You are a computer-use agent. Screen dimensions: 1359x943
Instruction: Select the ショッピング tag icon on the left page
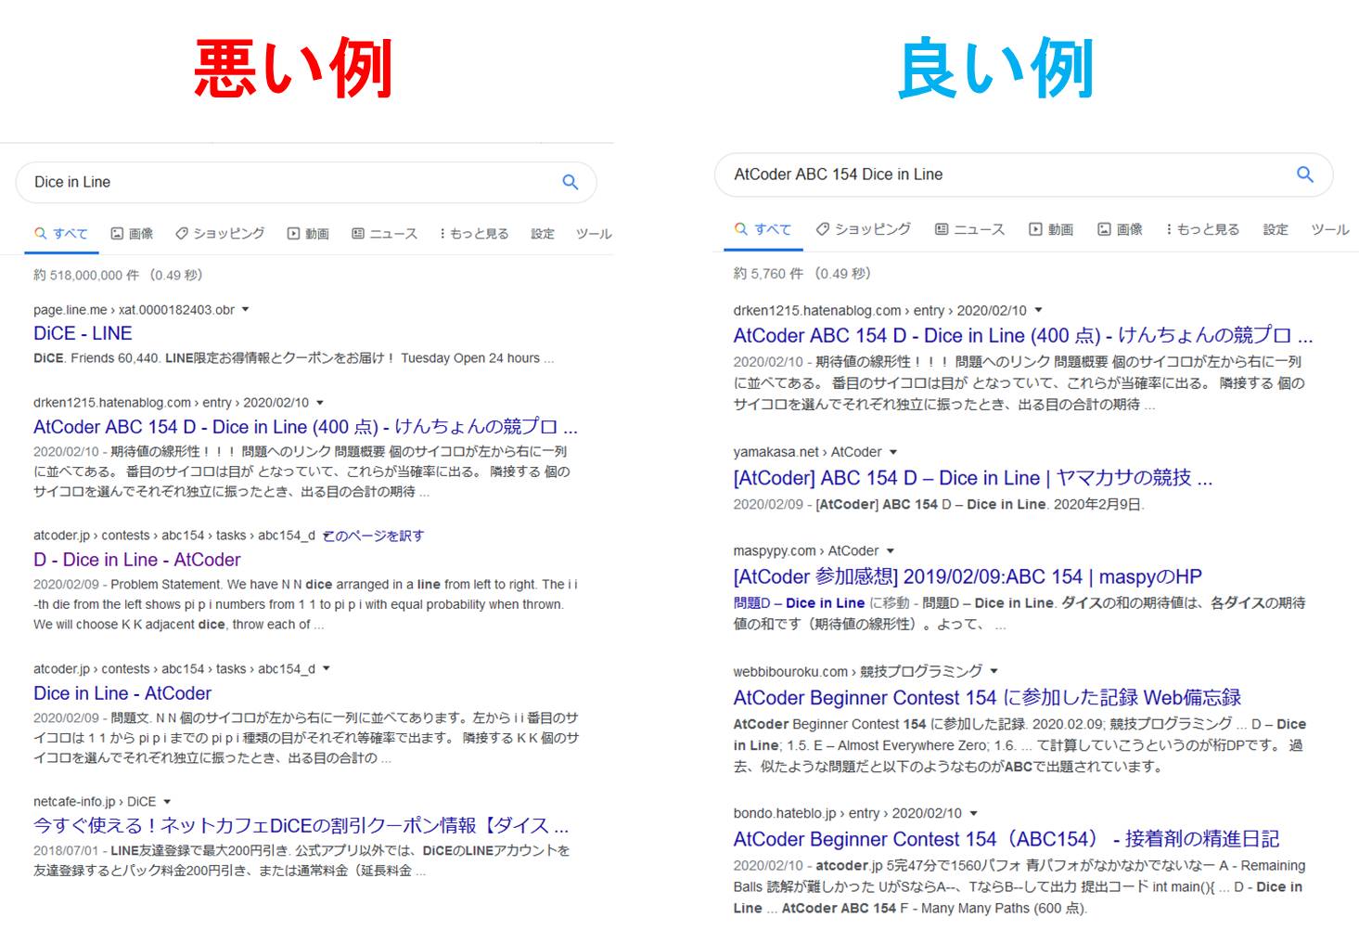(x=182, y=233)
